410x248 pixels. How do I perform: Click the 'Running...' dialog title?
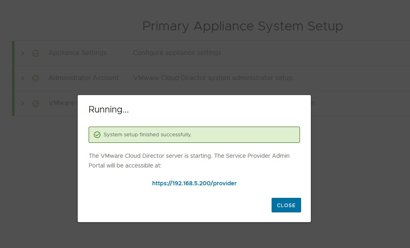click(x=108, y=109)
